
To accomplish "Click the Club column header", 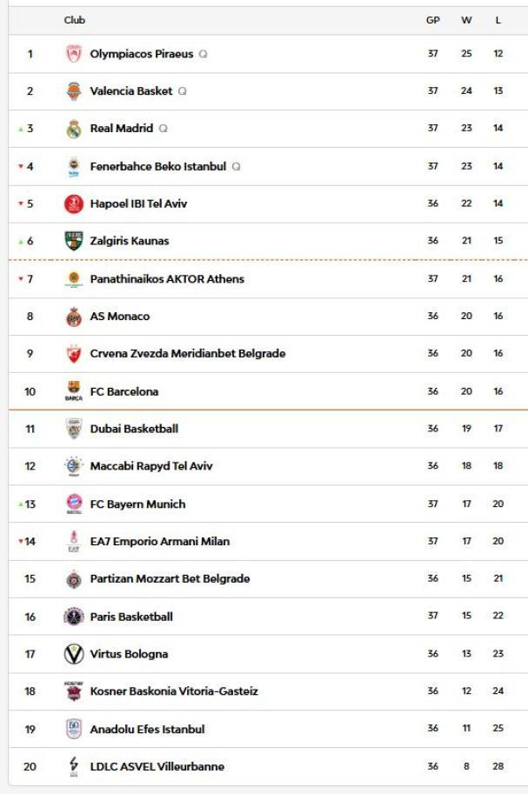I will coord(75,20).
